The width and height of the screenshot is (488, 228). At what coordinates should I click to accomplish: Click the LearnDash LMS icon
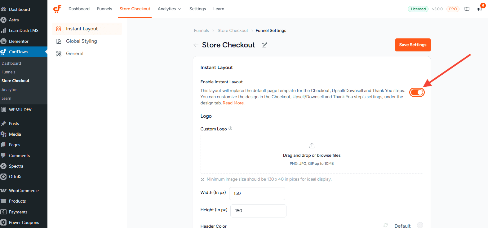pyautogui.click(x=3, y=30)
